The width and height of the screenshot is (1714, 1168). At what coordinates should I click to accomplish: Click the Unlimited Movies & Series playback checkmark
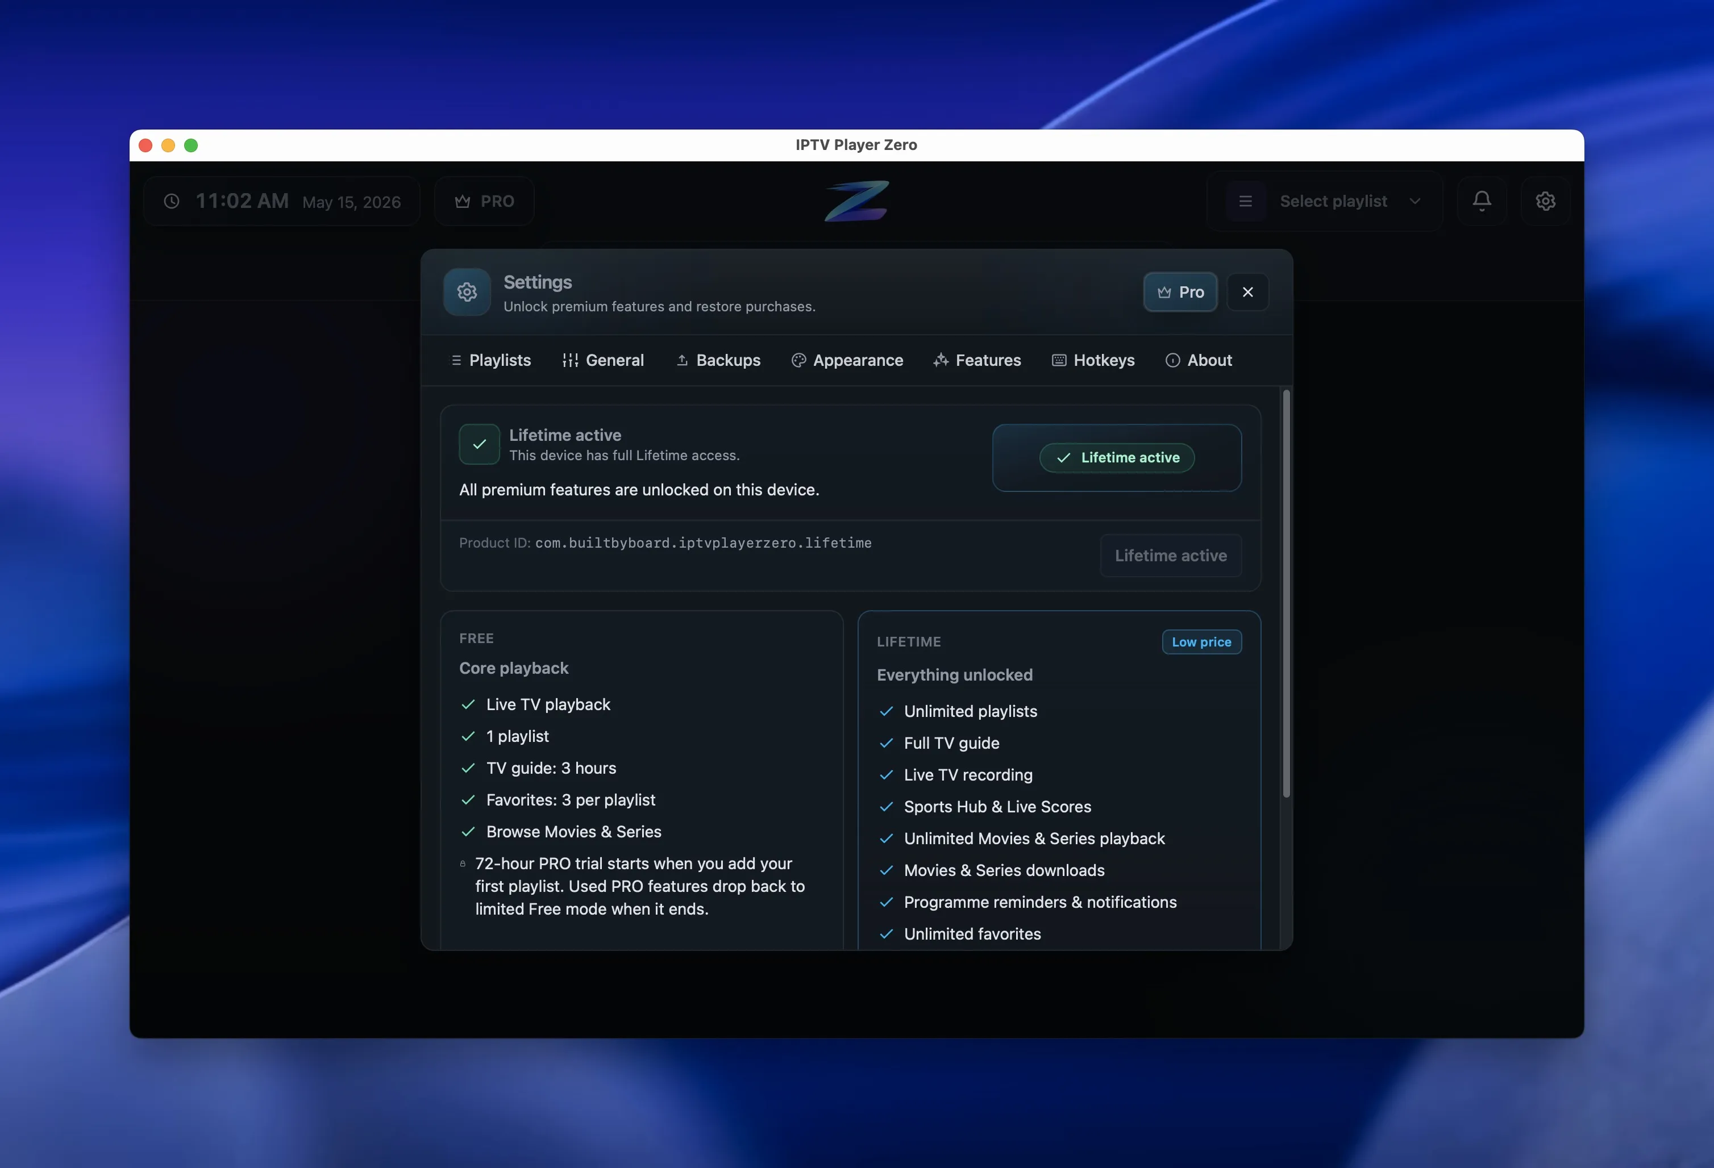pyautogui.click(x=887, y=838)
